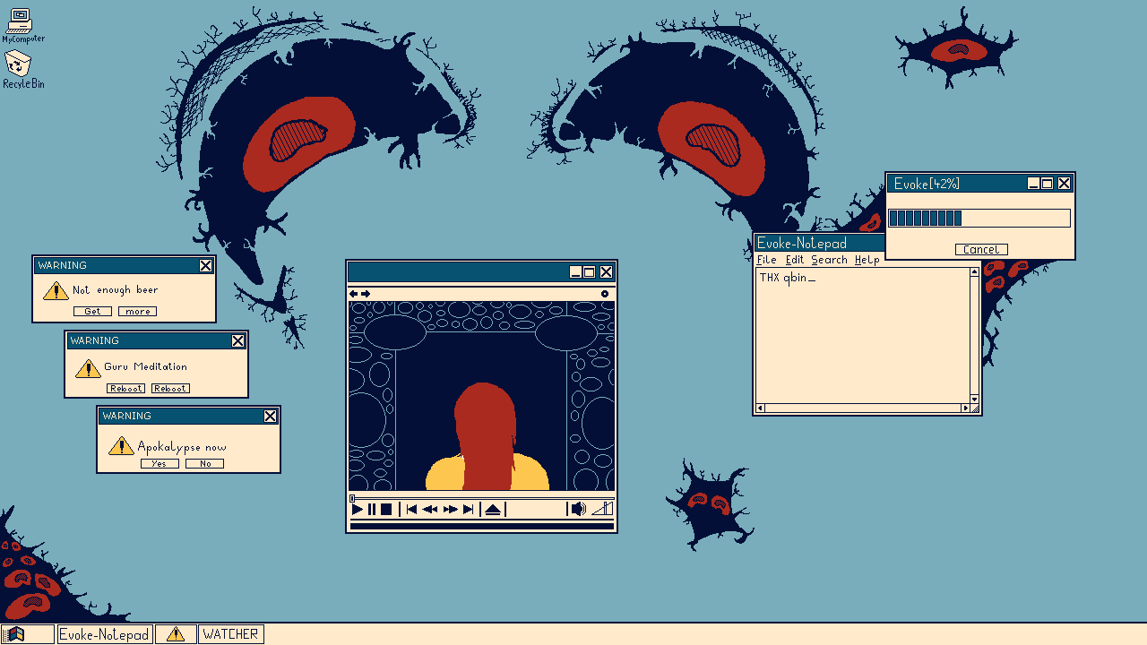Skip to the next track
The image size is (1147, 645).
(468, 510)
